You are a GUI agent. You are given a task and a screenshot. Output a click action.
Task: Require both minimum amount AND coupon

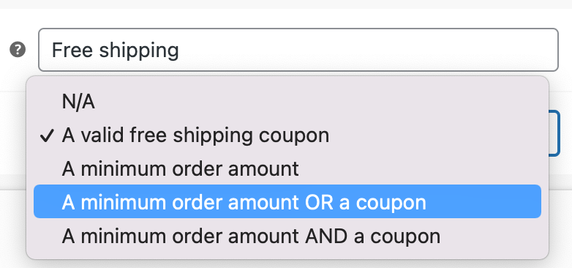(287, 237)
